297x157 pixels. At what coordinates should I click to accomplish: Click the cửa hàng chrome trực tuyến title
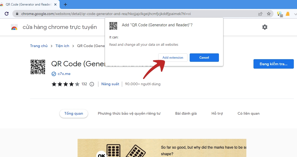coord(60,27)
